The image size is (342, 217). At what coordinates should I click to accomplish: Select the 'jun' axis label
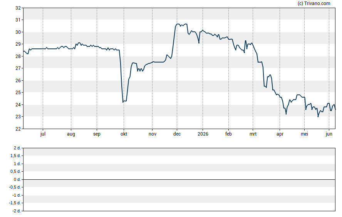pyautogui.click(x=329, y=134)
